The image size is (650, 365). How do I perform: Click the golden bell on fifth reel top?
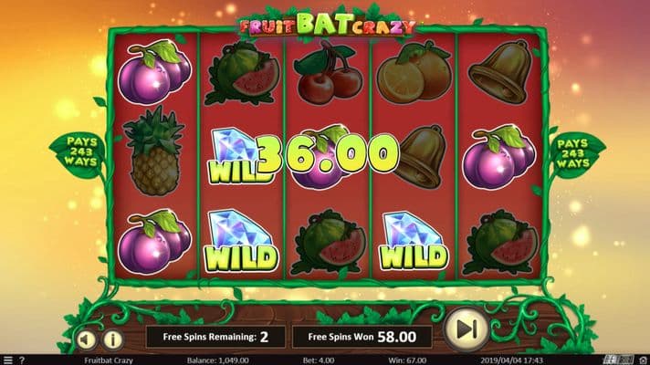pos(501,71)
